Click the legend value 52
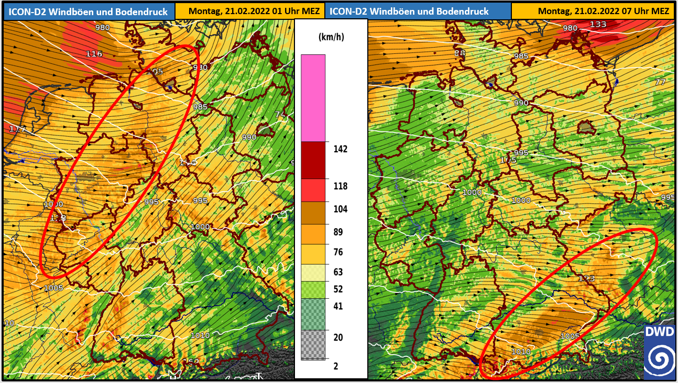 [x=338, y=289]
